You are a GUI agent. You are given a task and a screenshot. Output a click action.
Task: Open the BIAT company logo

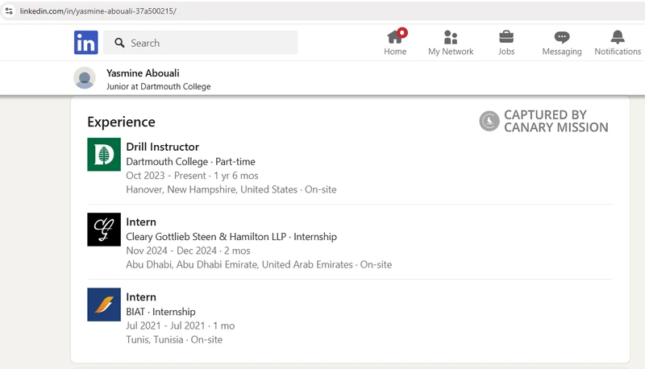click(x=104, y=305)
